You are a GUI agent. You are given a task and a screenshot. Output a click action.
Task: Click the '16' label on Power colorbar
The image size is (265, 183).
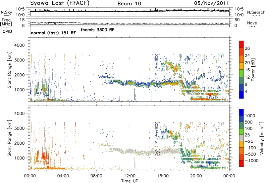tap(247, 70)
